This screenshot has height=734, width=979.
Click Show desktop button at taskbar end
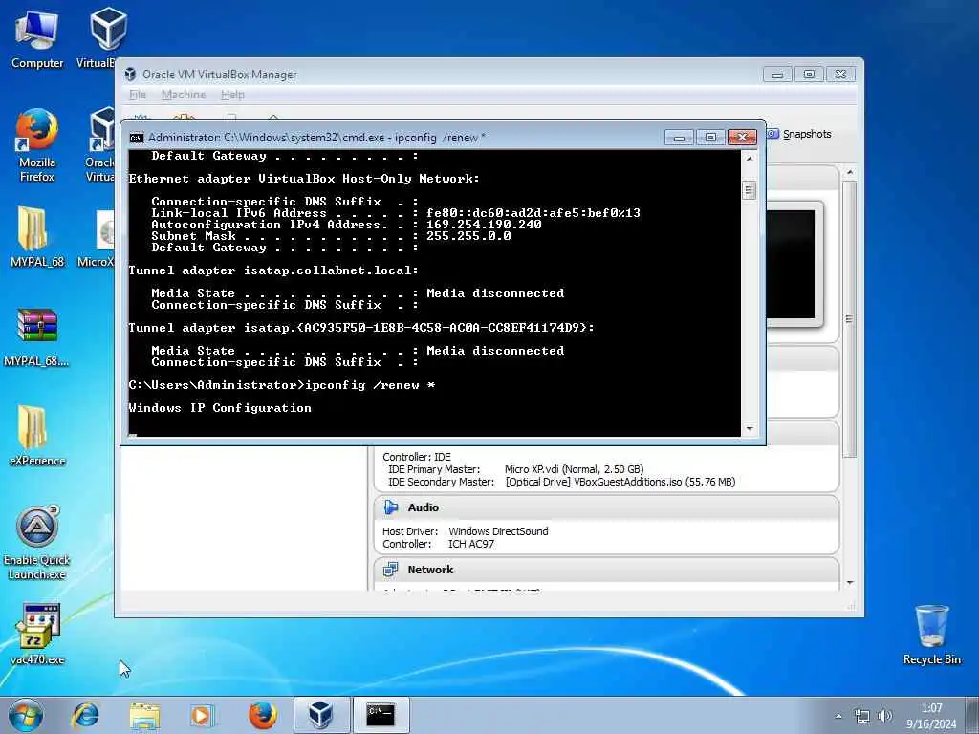coord(971,716)
